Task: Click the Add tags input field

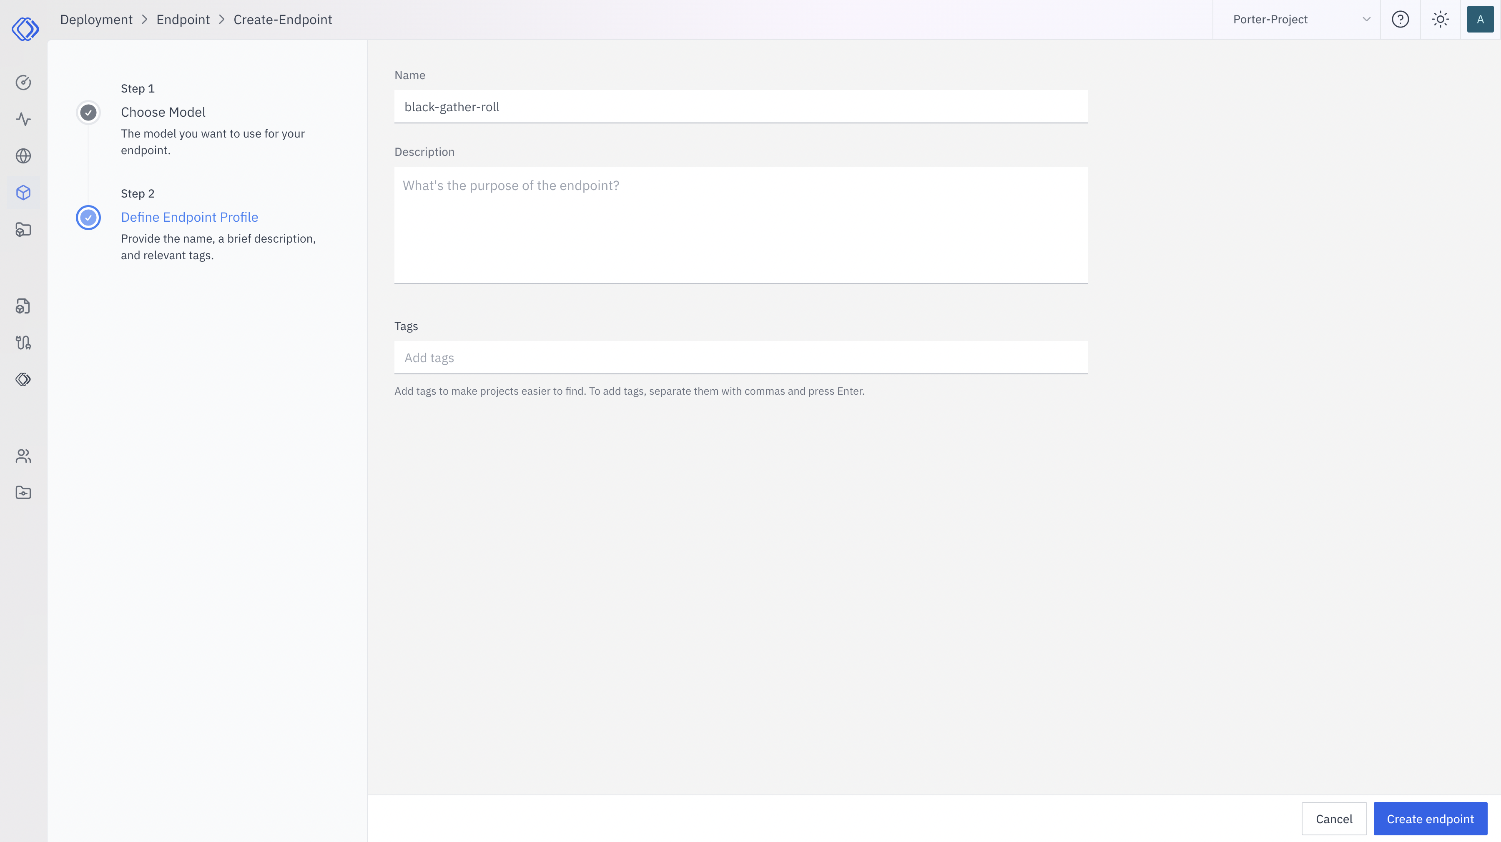Action: point(740,357)
